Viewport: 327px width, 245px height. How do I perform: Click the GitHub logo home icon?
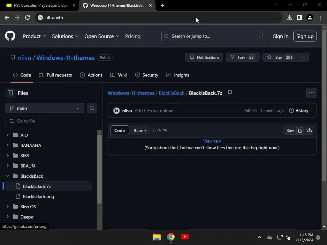(10, 36)
